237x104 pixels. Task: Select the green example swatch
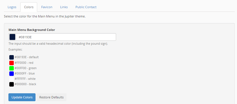pos(12,68)
